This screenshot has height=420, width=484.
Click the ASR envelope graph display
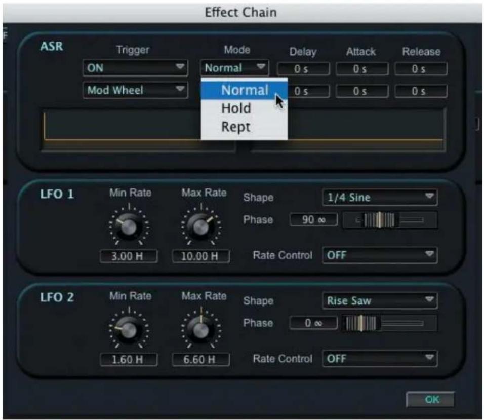click(244, 130)
